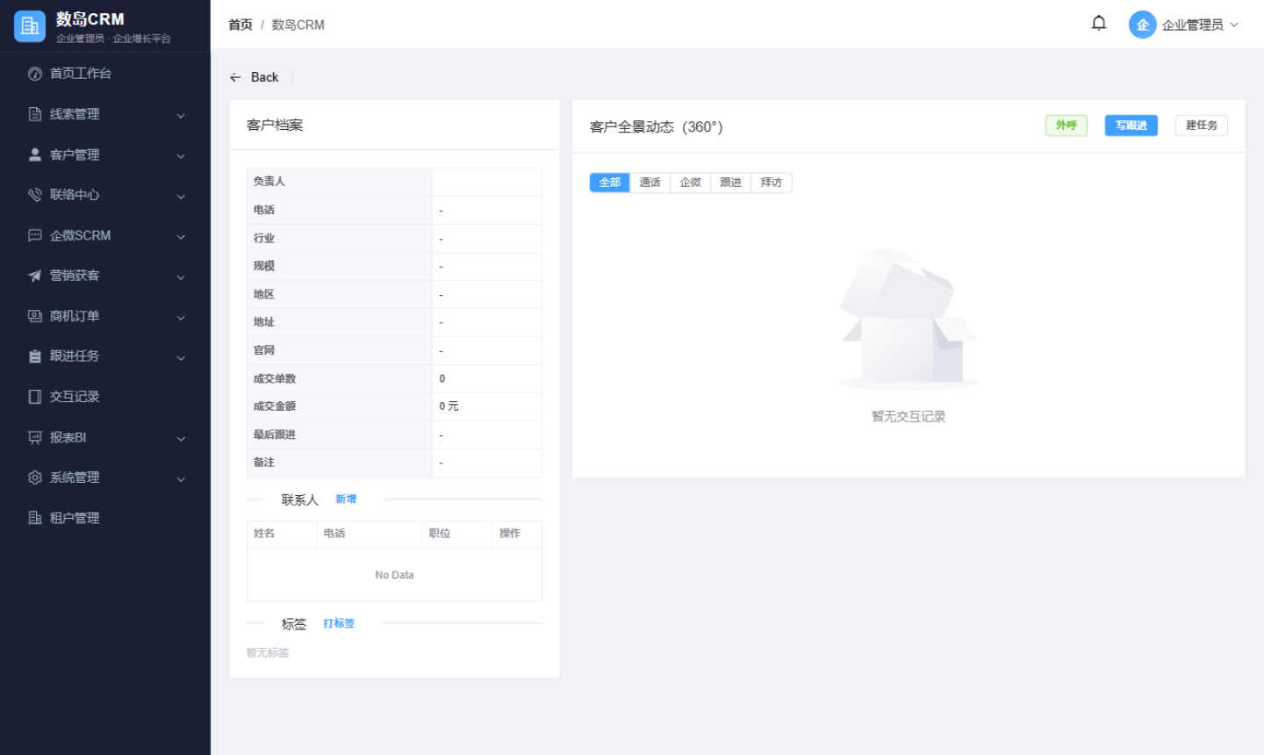Click the 跟进任务 clipboard icon
This screenshot has height=755, width=1264.
35,356
